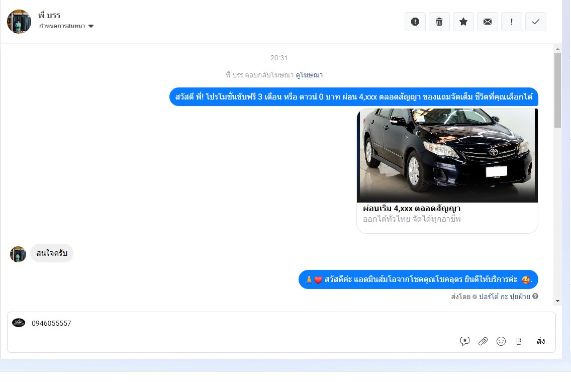This screenshot has width=571, height=382.
Task: Mark conversation as spam with octagon icon
Action: [x=415, y=22]
